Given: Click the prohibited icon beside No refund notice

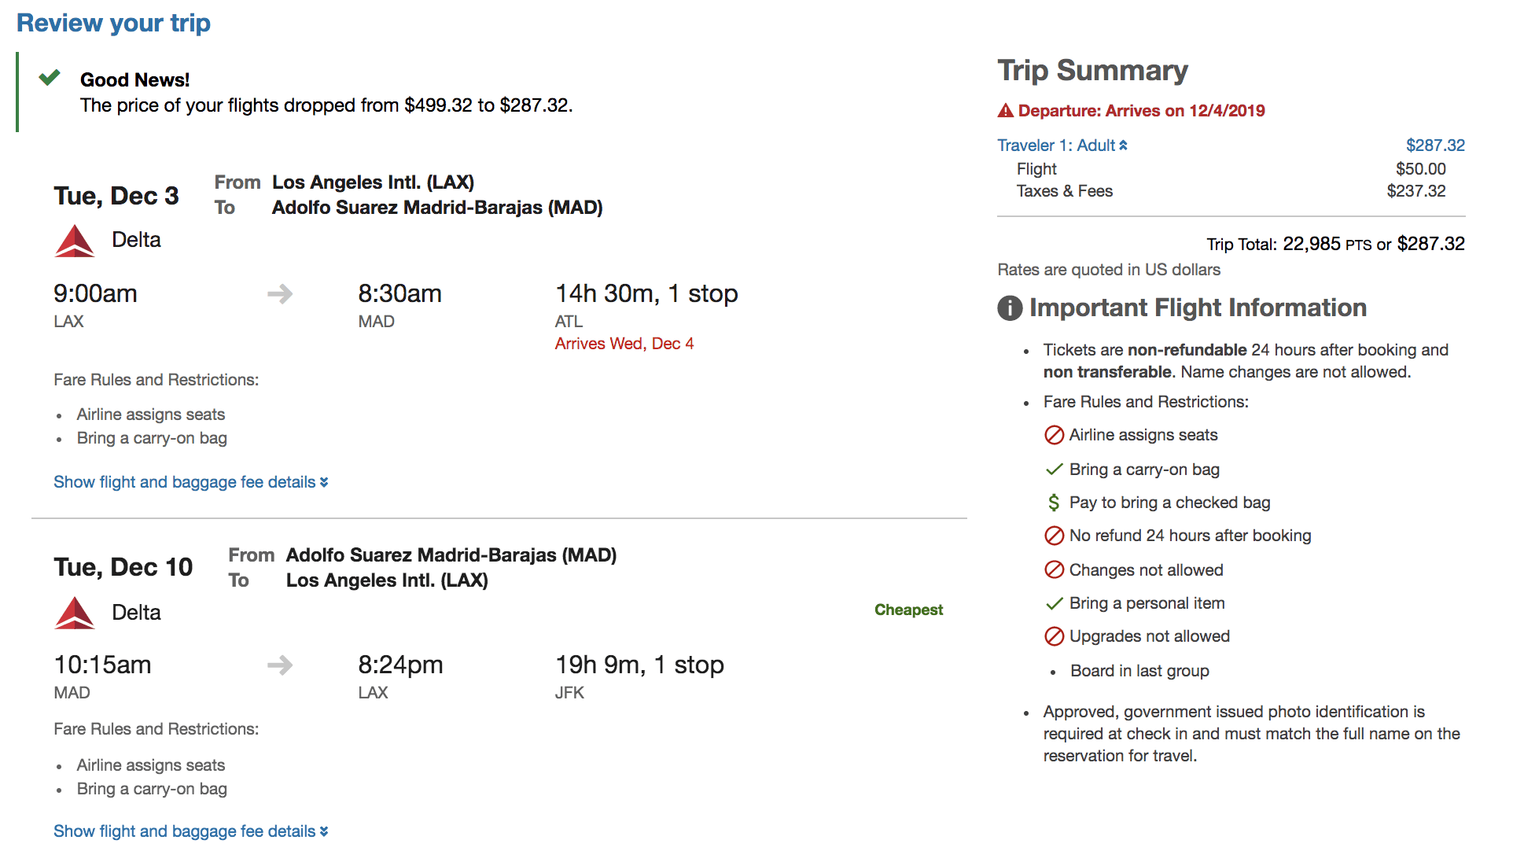Looking at the screenshot, I should (1054, 536).
